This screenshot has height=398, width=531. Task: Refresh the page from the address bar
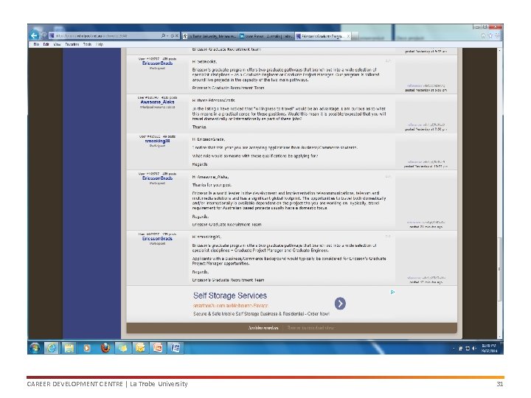[172, 35]
